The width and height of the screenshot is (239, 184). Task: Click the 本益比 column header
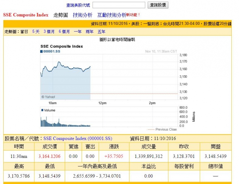[149, 166]
